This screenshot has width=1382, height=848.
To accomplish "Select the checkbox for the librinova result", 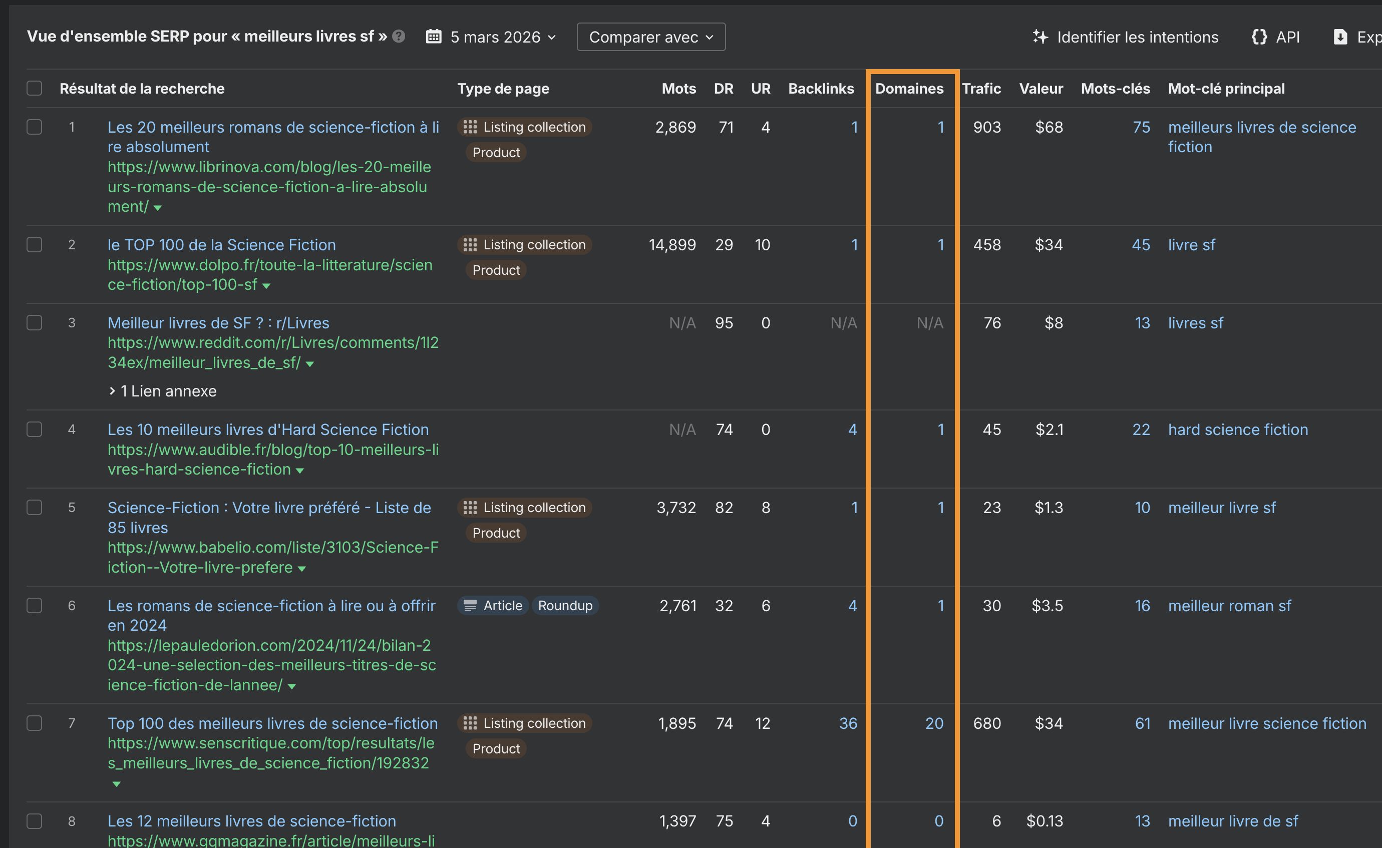I will (x=34, y=127).
